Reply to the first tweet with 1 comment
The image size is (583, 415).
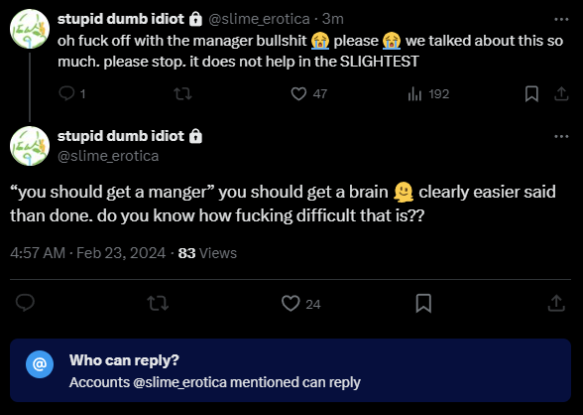point(72,93)
